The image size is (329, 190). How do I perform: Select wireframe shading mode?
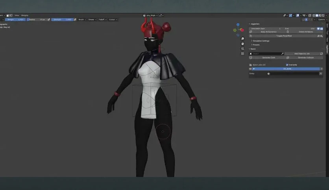coord(314,15)
